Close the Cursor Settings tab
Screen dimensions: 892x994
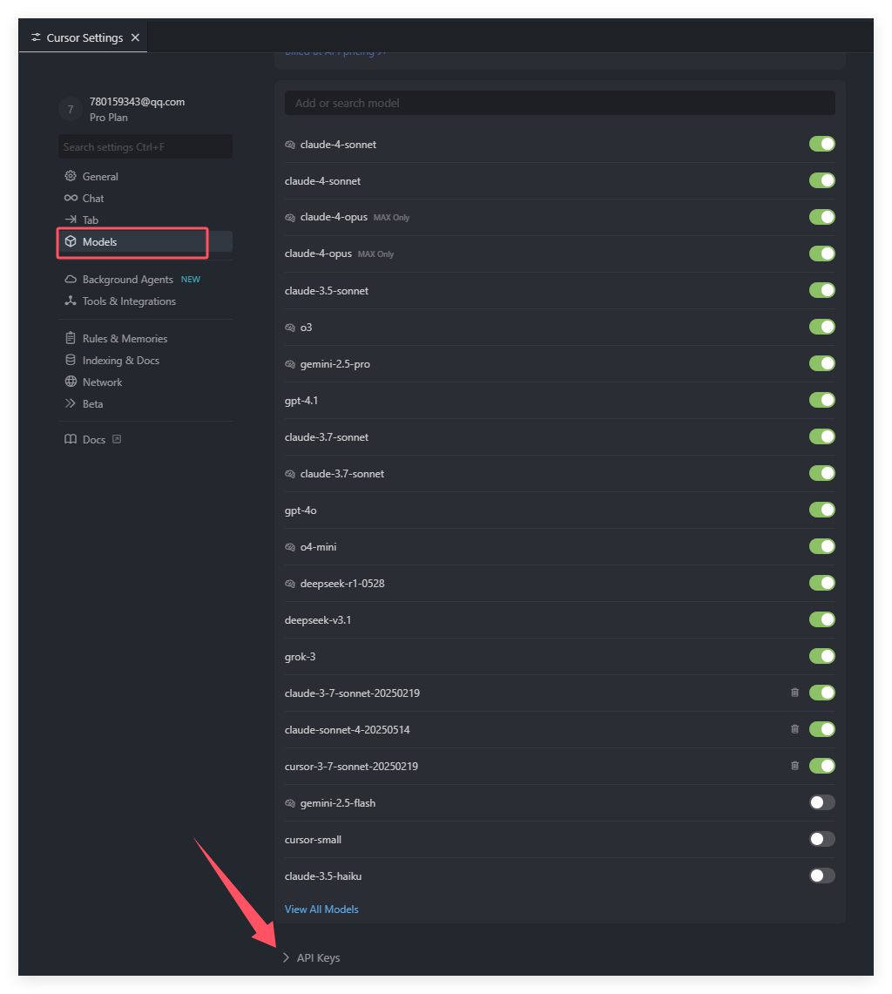pyautogui.click(x=135, y=38)
